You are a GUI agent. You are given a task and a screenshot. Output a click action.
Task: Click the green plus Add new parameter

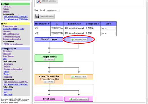(x=71, y=99)
